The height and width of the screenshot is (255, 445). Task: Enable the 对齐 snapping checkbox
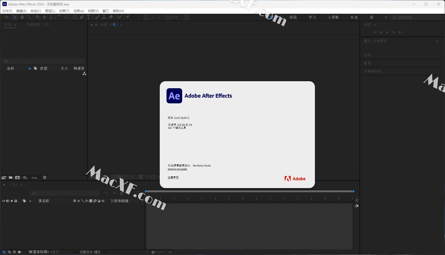[x=168, y=18]
